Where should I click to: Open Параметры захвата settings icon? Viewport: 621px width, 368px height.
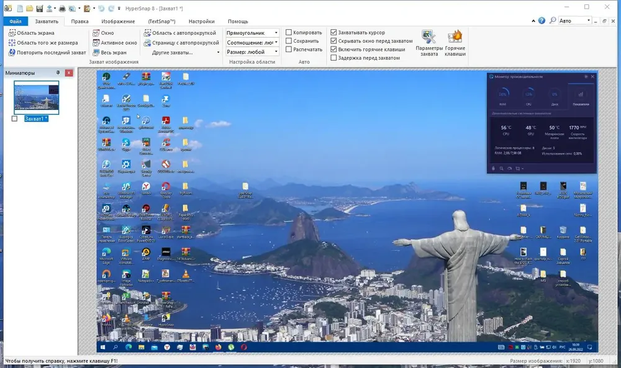pyautogui.click(x=429, y=37)
